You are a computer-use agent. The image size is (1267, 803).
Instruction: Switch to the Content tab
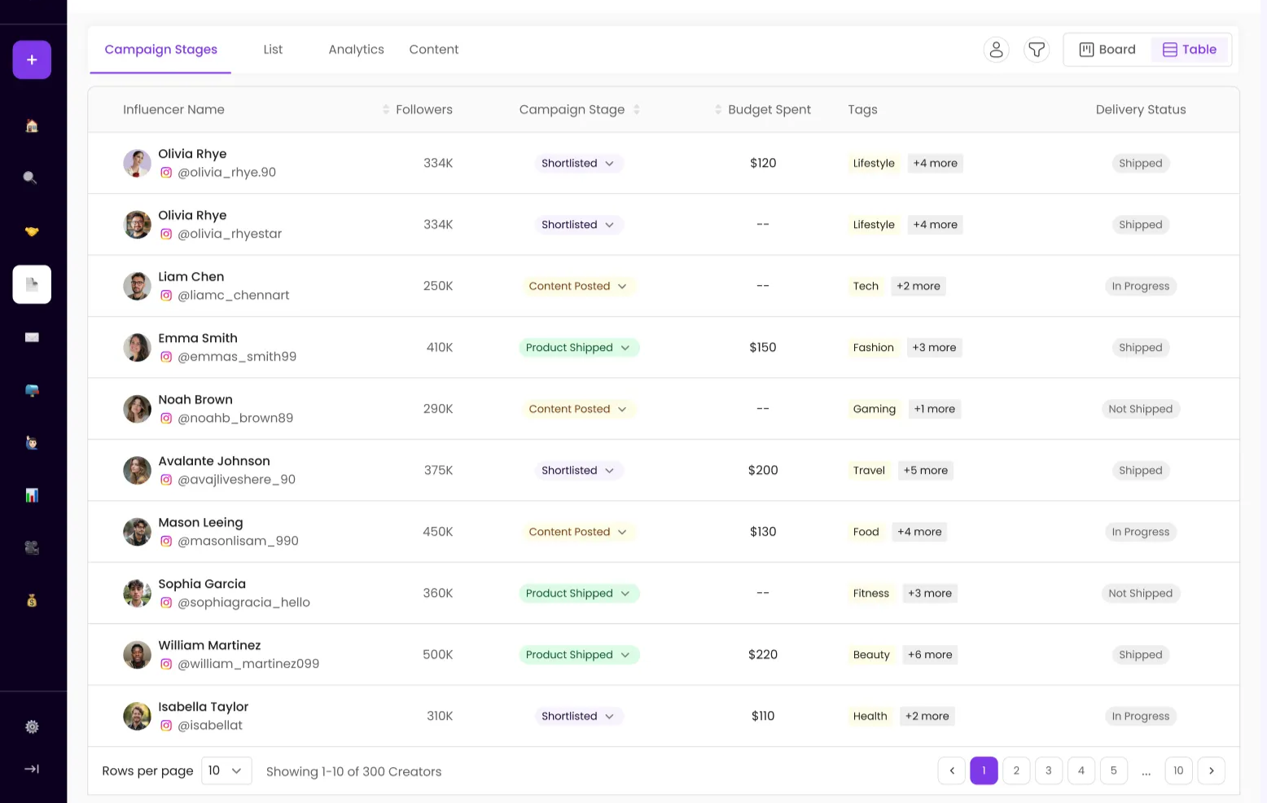point(434,50)
